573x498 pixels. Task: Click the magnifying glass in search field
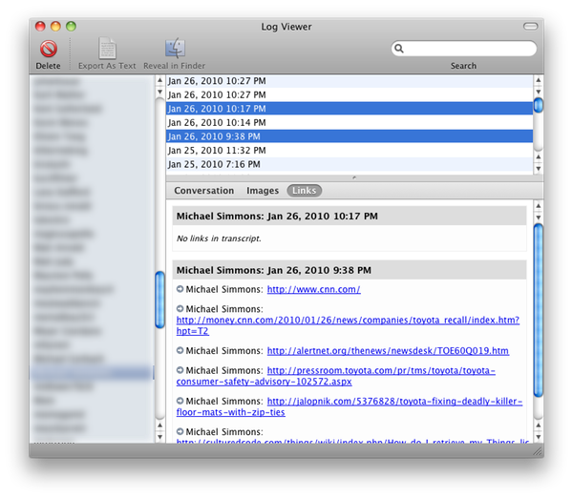point(400,49)
